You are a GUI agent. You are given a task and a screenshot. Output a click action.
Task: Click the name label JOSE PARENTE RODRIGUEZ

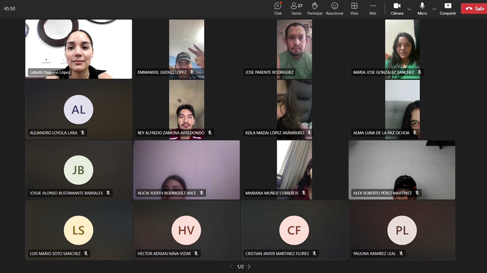[x=269, y=72]
